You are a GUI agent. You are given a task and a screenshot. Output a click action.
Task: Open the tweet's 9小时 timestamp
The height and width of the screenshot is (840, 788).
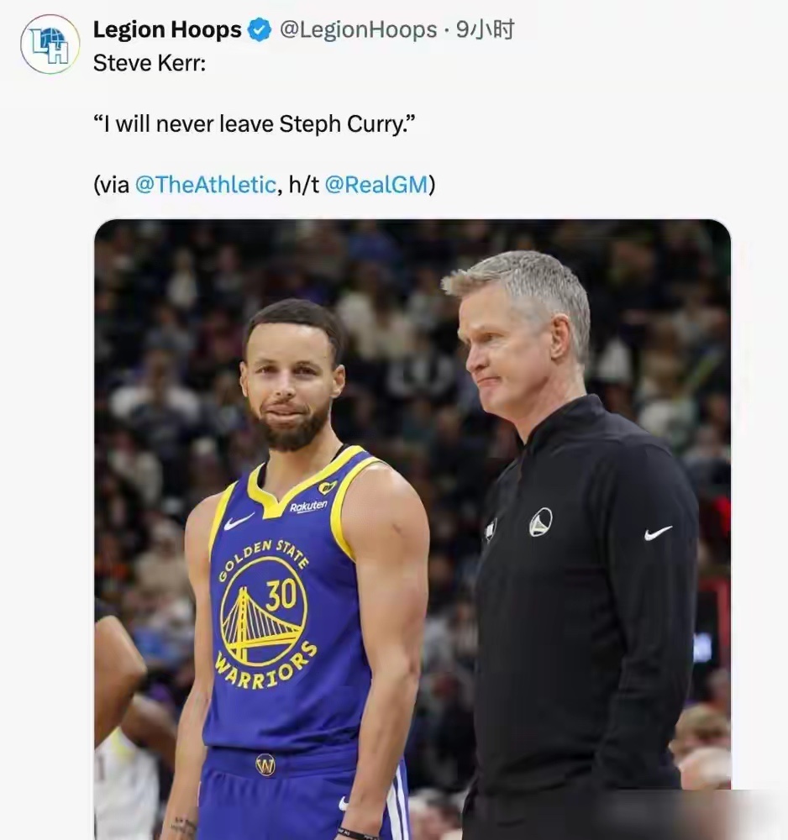tap(485, 30)
